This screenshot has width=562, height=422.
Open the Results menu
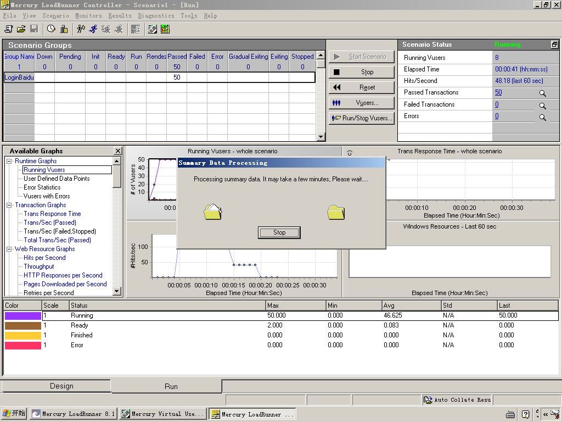point(120,15)
